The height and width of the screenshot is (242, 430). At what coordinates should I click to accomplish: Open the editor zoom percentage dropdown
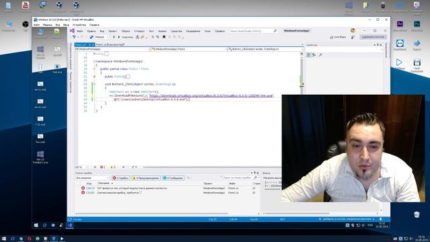81,167
